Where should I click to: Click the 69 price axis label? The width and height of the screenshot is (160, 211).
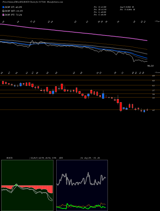click(x=153, y=76)
